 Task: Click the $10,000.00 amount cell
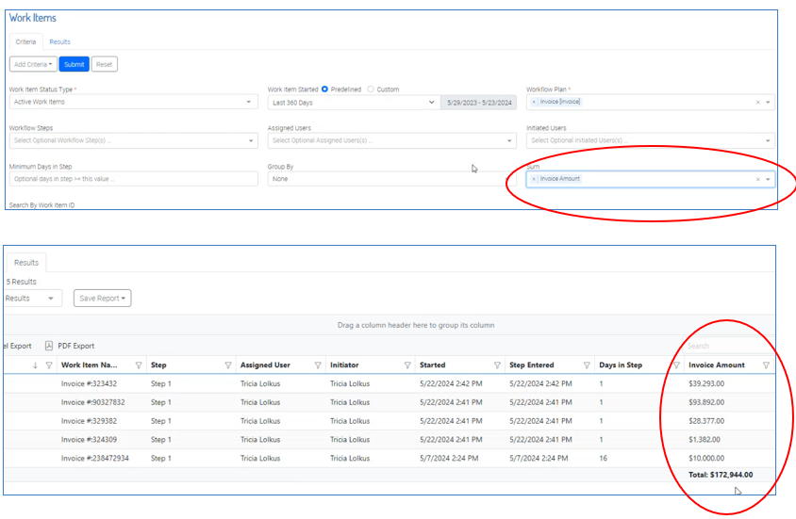[x=706, y=458]
